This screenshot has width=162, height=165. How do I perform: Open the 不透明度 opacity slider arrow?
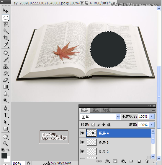click(x=152, y=117)
